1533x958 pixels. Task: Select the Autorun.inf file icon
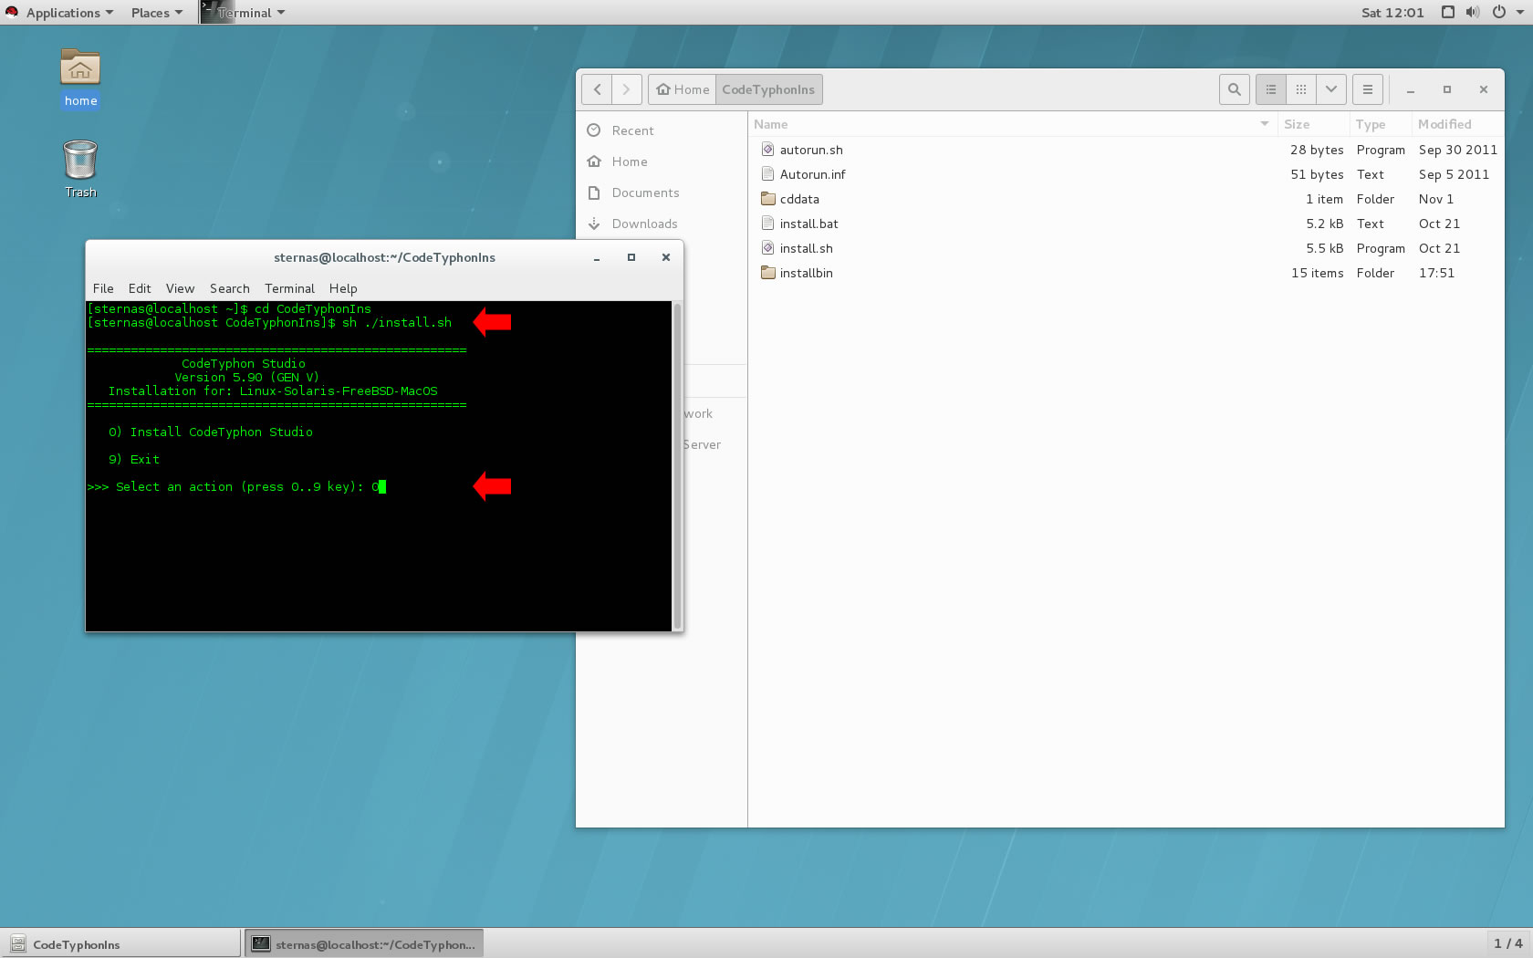coord(768,174)
